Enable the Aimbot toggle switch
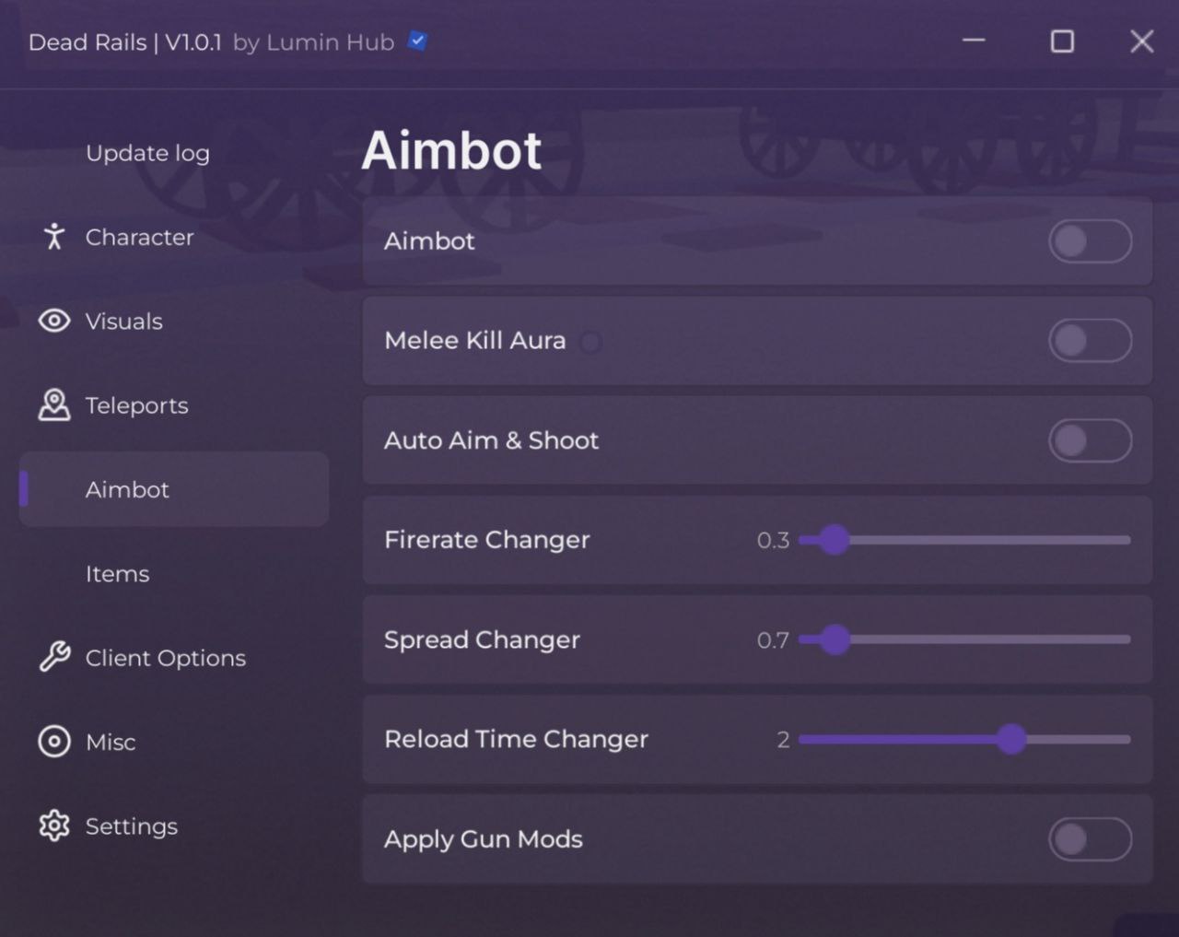Screen dimensions: 1179x937 coord(1090,241)
